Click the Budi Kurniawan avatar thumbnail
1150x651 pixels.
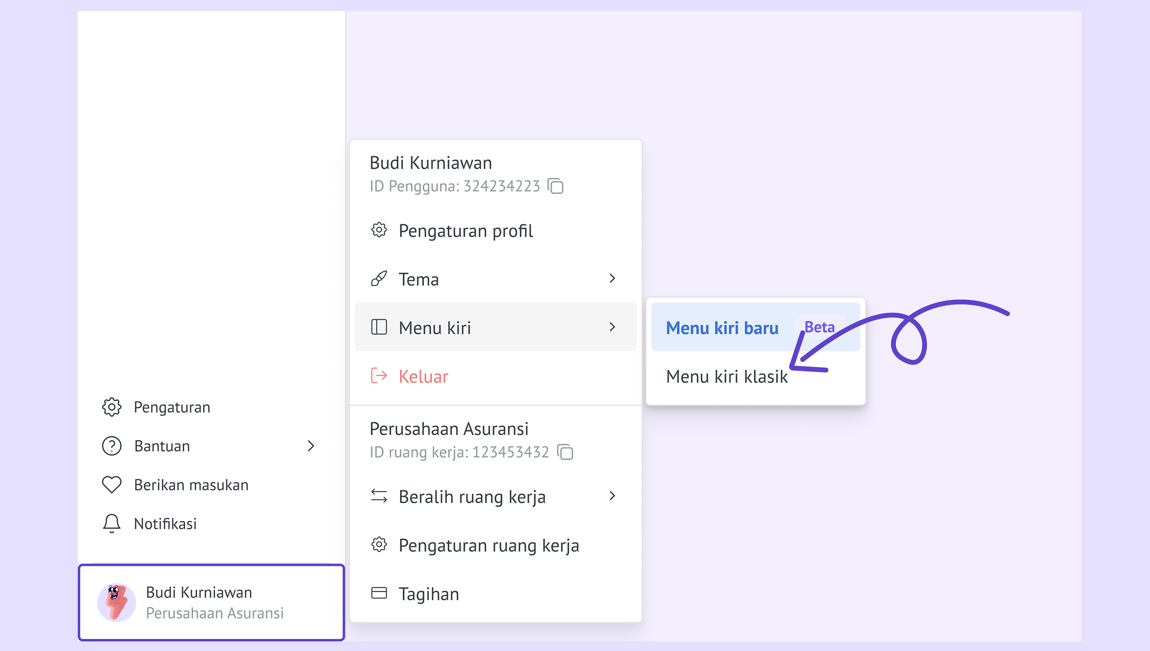pyautogui.click(x=116, y=602)
